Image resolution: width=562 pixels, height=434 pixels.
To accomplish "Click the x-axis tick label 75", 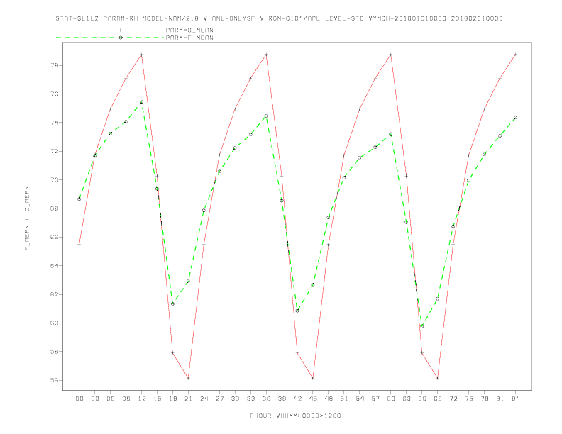I will tap(469, 399).
